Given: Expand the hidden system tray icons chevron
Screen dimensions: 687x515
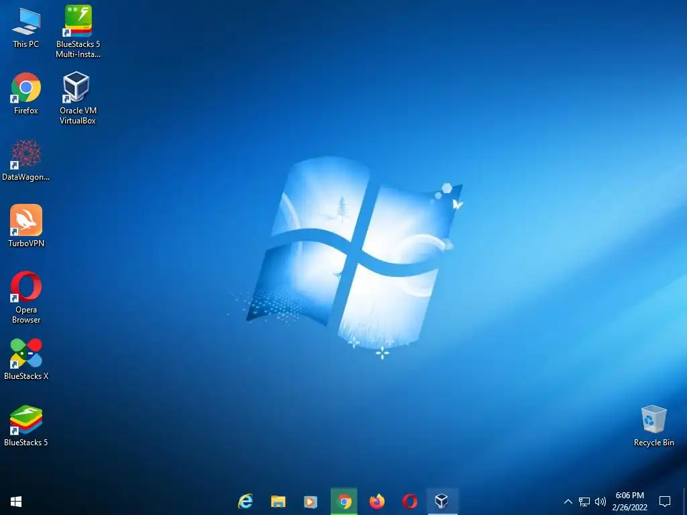Looking at the screenshot, I should click(x=568, y=502).
